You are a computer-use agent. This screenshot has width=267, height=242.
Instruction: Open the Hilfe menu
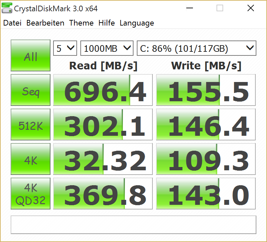point(107,23)
